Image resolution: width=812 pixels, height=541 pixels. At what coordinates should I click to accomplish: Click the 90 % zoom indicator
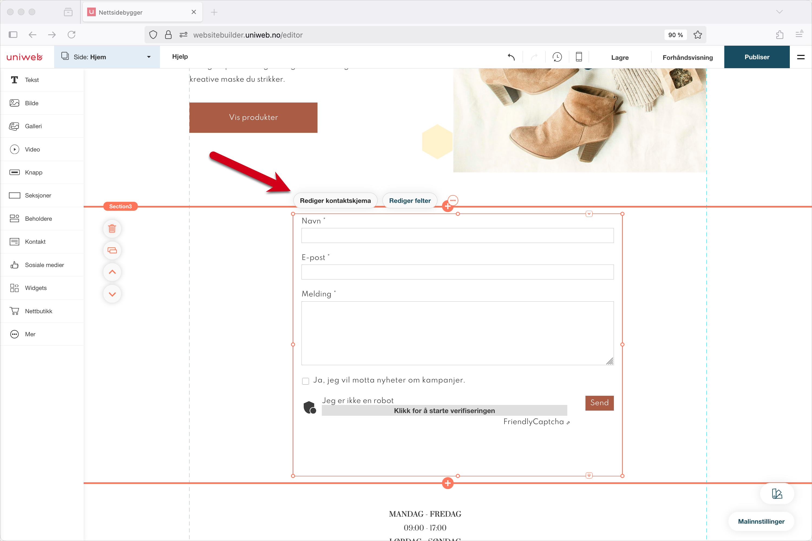point(675,35)
